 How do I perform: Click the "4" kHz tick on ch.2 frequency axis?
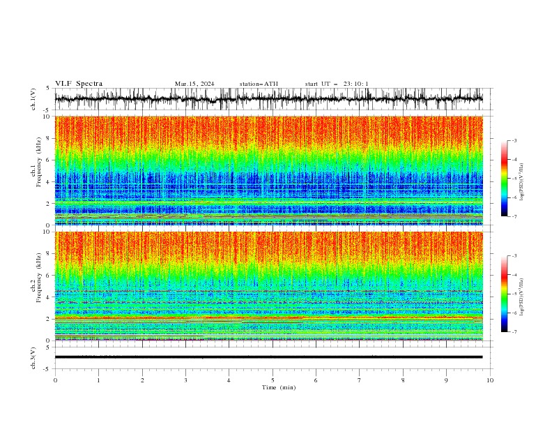(48, 297)
